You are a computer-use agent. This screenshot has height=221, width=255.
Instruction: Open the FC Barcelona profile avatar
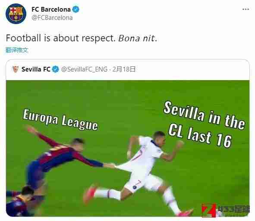coord(16,14)
